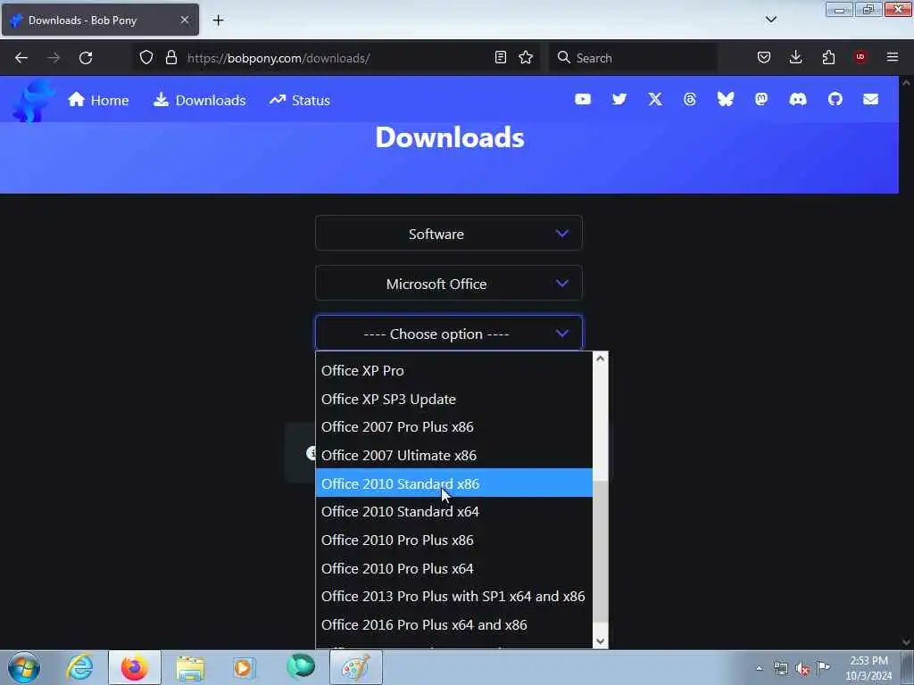
Task: Open the extensions puzzle icon
Action: click(x=828, y=58)
